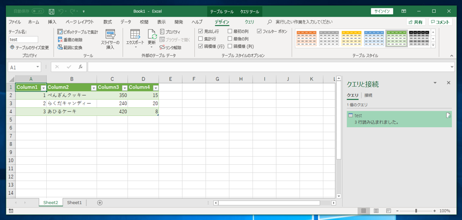Click 範囲に変換 convert to range
The width and height of the screenshot is (462, 220).
(x=70, y=47)
